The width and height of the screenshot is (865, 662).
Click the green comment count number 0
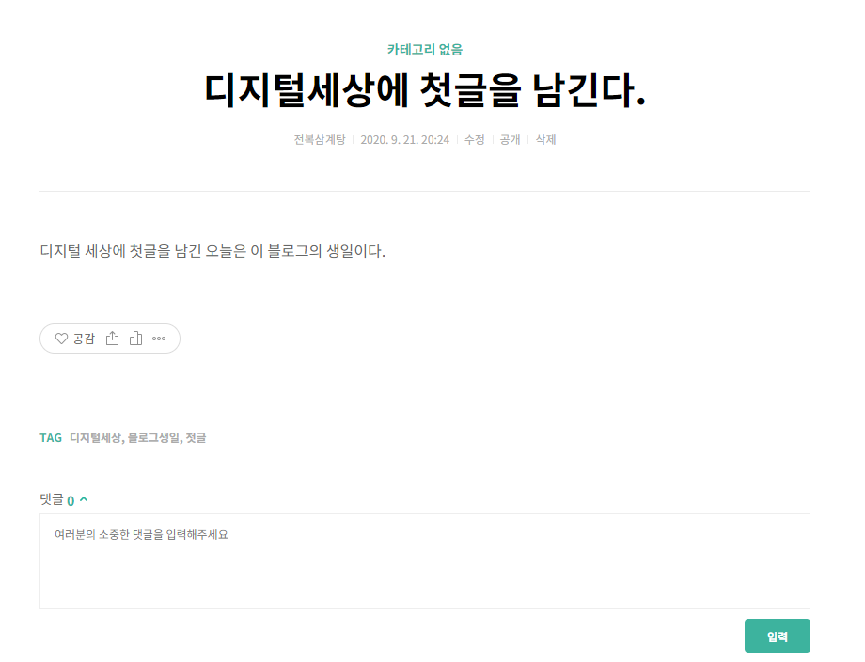pyautogui.click(x=71, y=501)
